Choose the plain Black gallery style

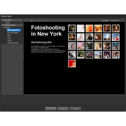pyautogui.click(x=9, y=35)
